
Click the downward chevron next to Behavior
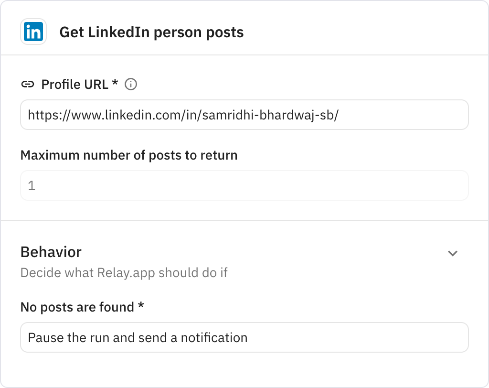454,252
